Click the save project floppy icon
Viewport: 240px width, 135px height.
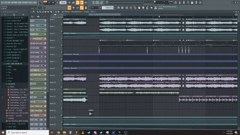pos(192,3)
